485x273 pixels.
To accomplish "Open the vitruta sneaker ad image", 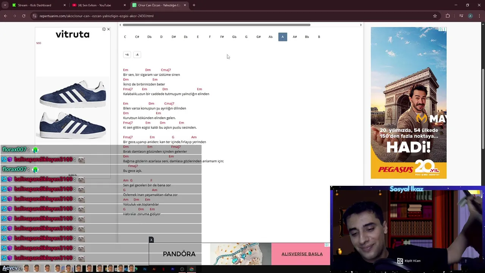I will point(73,110).
